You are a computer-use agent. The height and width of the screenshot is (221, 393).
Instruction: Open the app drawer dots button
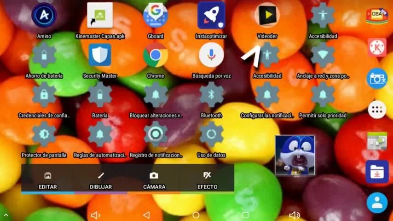point(377,110)
